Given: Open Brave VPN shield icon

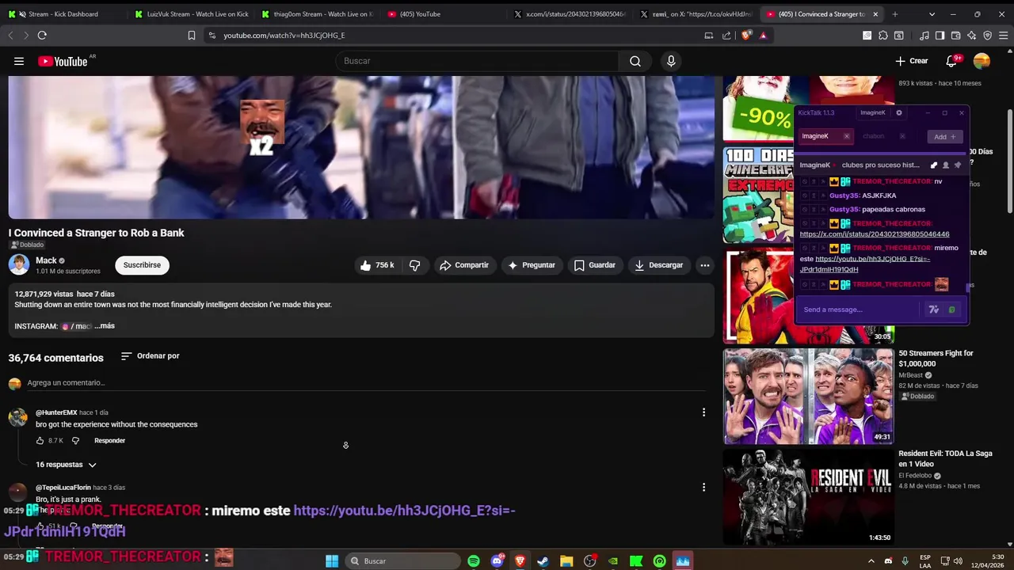Looking at the screenshot, I should click(987, 36).
